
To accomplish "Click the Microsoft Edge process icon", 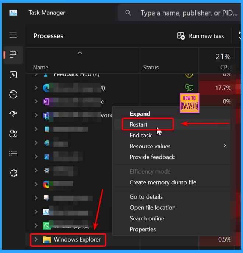I will pos(46,88).
